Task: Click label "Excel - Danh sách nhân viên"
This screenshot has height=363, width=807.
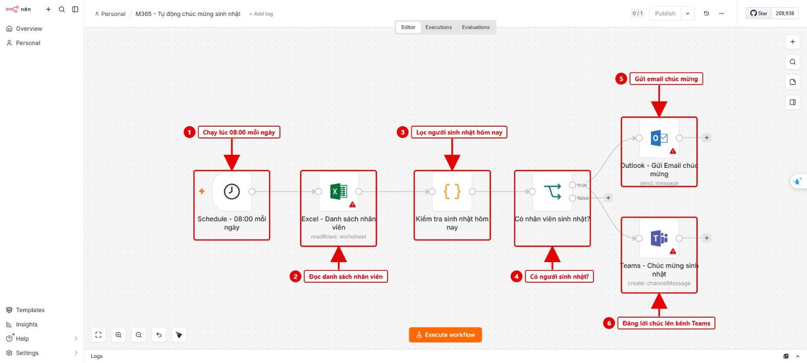Action: point(339,223)
